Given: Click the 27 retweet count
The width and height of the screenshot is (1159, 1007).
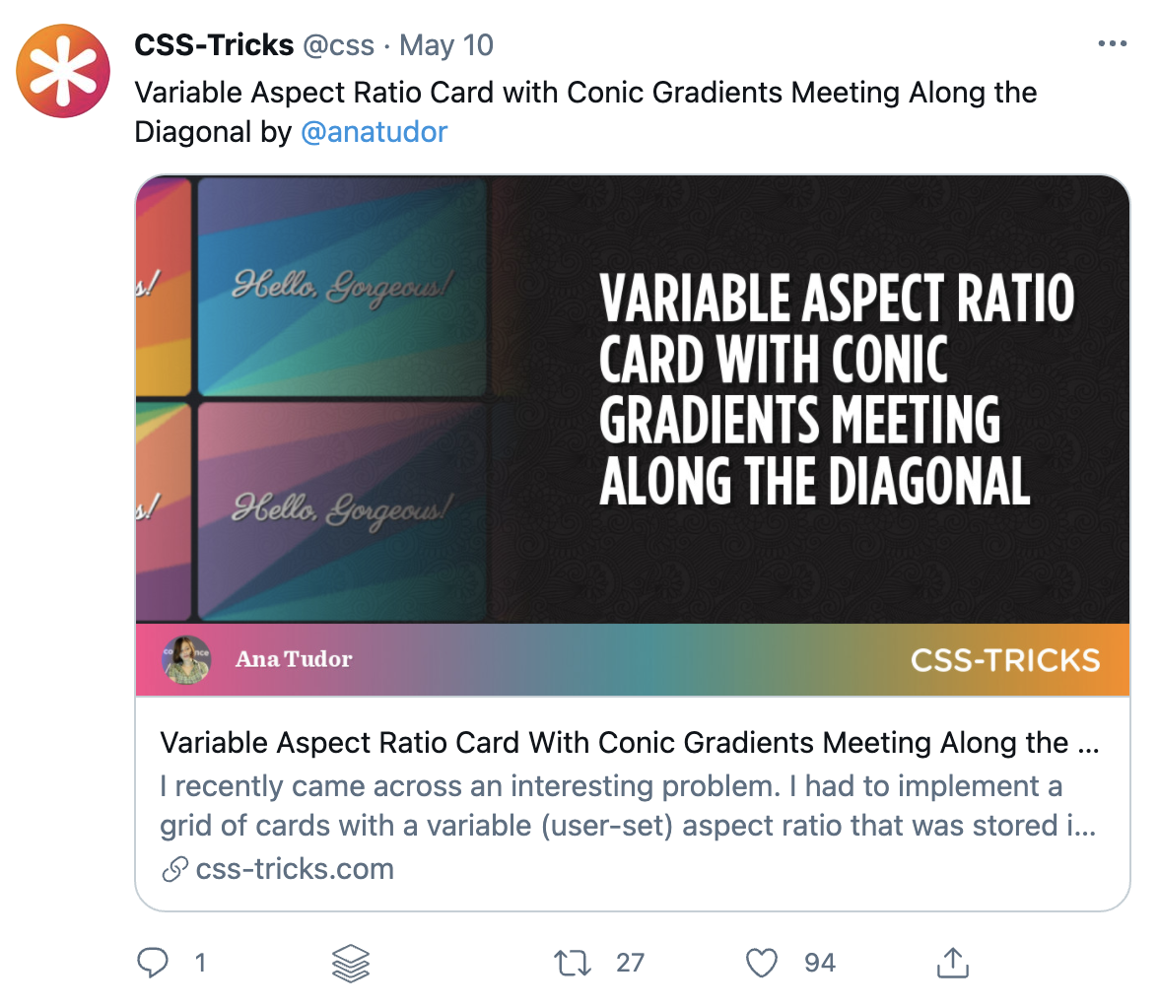Looking at the screenshot, I should (x=630, y=963).
